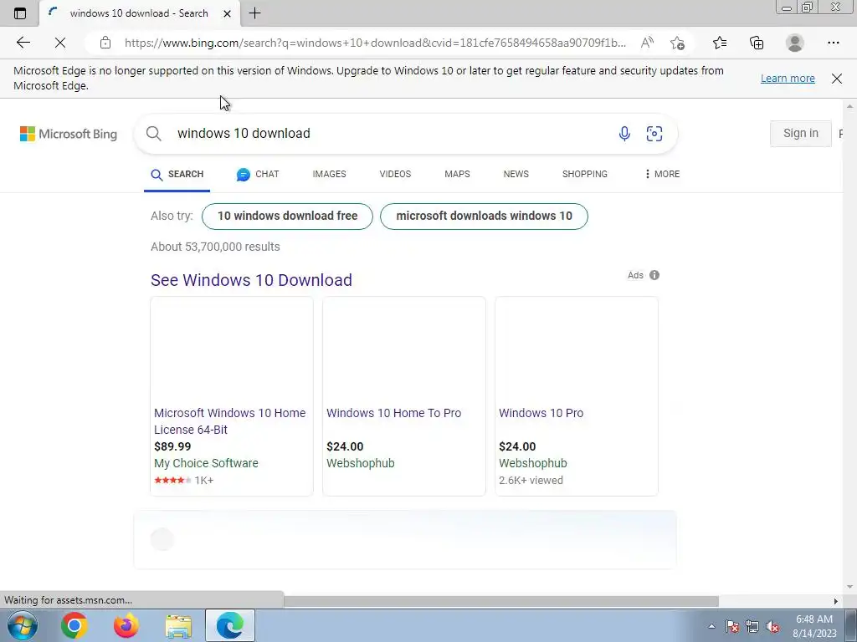The height and width of the screenshot is (642, 857).
Task: Switch to the SHOPPING tab
Action: click(585, 174)
